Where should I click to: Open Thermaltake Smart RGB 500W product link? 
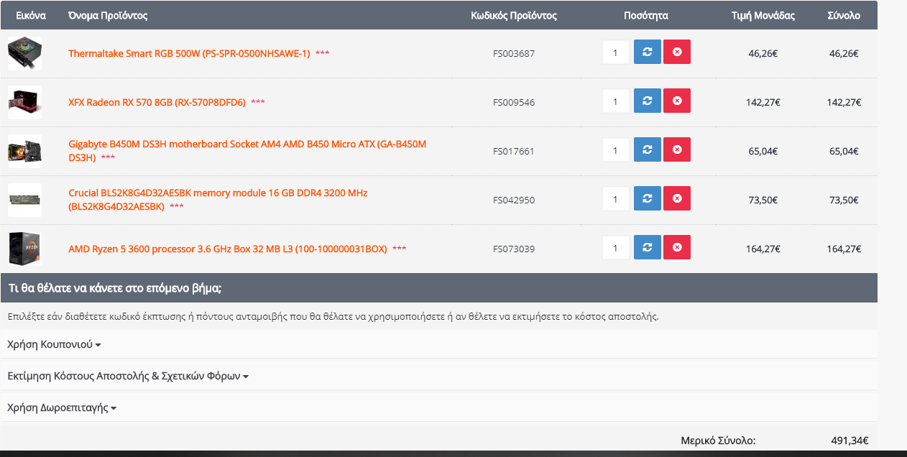189,53
